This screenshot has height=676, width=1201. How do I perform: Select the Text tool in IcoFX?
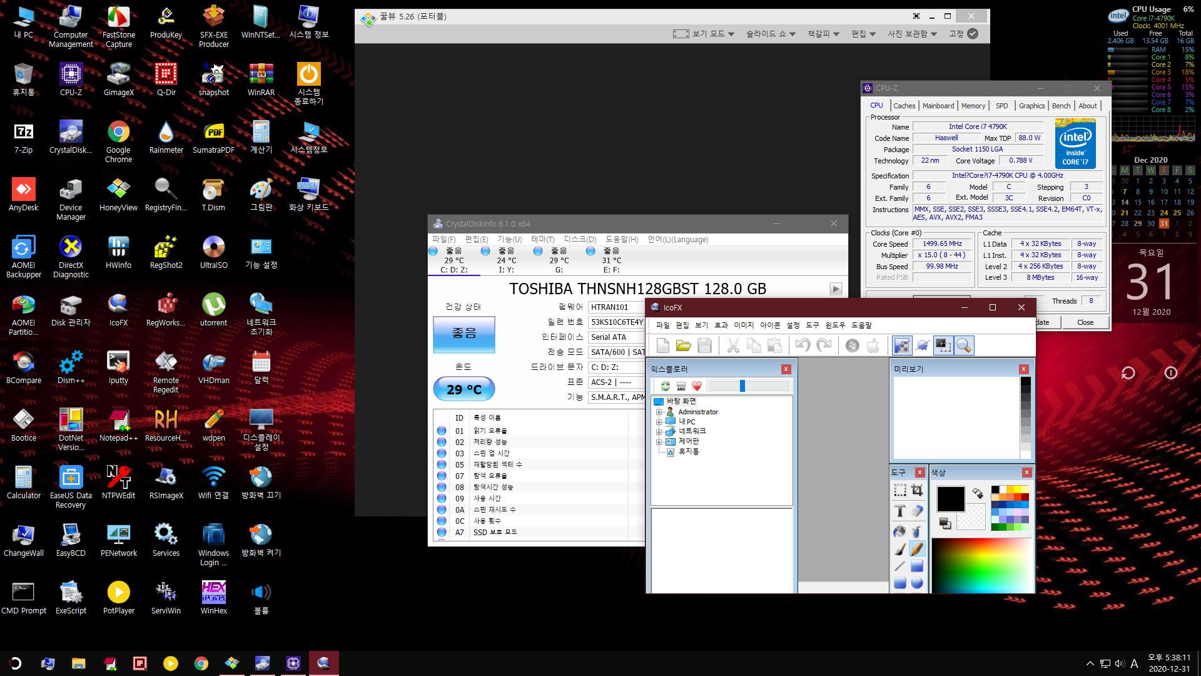[x=899, y=511]
